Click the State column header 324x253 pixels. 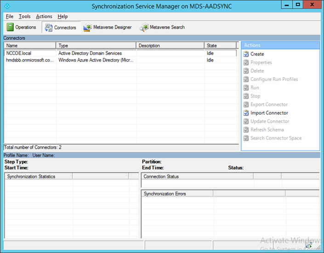tap(220, 45)
